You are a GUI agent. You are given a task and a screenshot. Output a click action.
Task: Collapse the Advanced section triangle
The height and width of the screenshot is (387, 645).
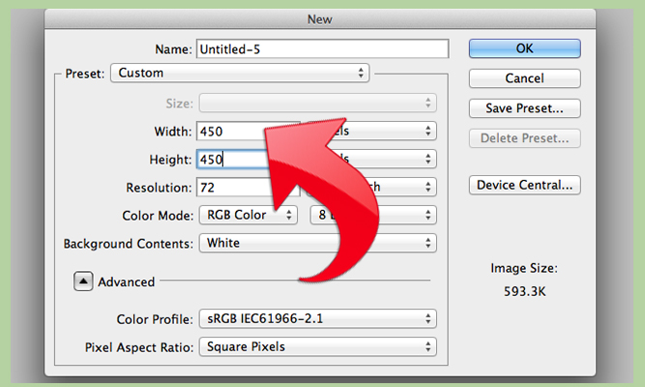[x=83, y=282]
